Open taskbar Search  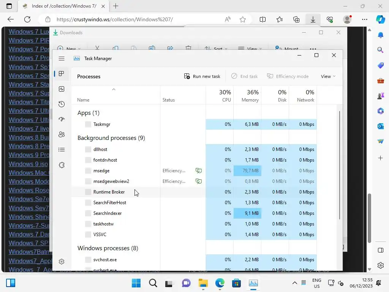153,283
